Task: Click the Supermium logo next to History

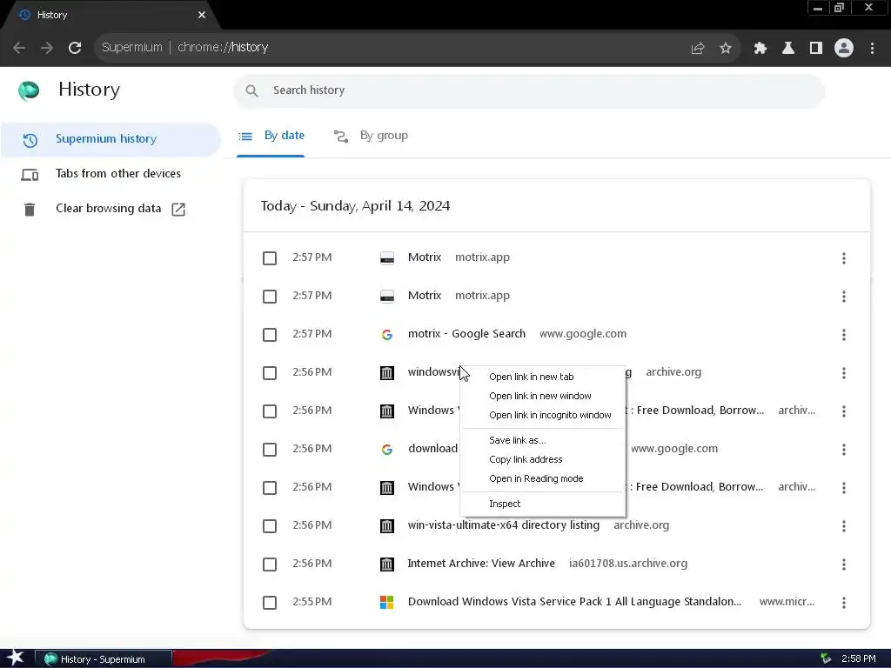Action: pos(29,90)
